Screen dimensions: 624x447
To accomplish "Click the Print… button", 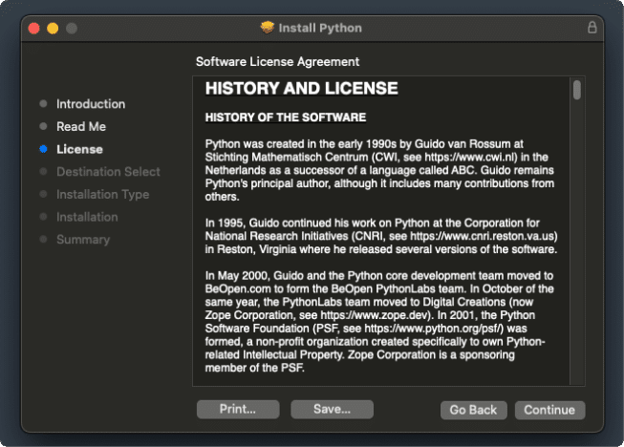I will 238,409.
